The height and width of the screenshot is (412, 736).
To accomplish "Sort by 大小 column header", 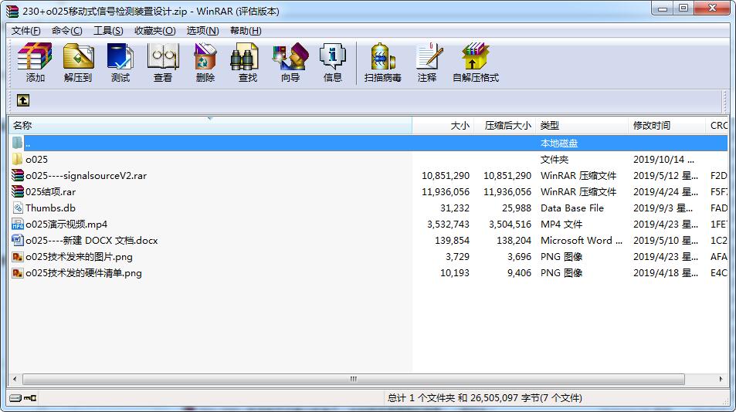I will [x=443, y=126].
